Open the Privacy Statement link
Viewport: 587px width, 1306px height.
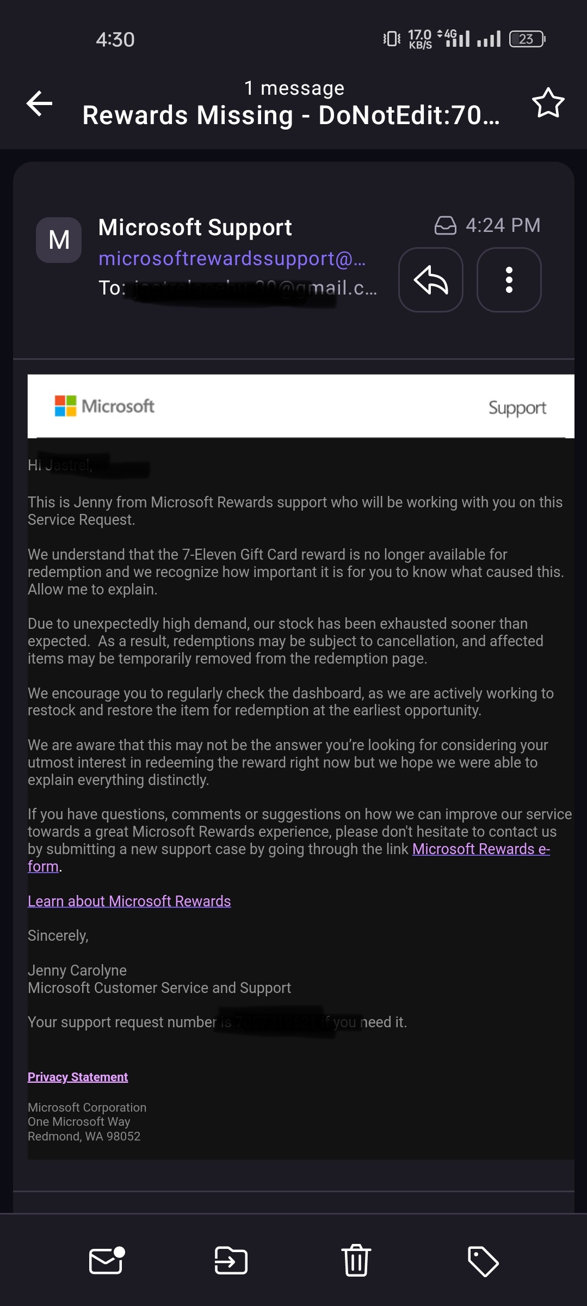pos(78,1076)
